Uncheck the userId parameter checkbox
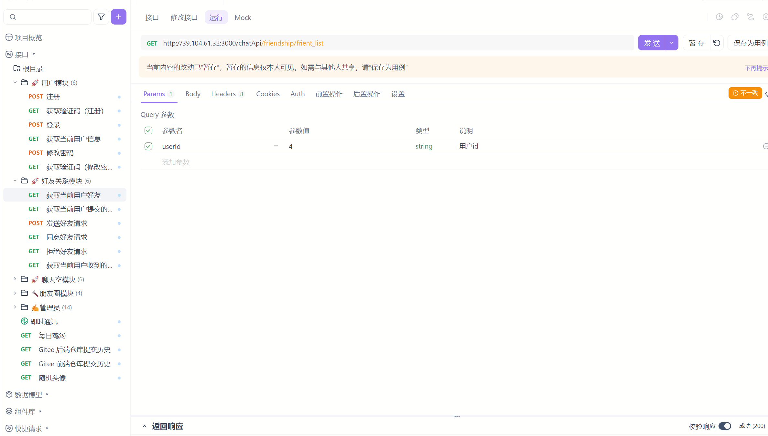Image resolution: width=768 pixels, height=436 pixels. coord(148,146)
